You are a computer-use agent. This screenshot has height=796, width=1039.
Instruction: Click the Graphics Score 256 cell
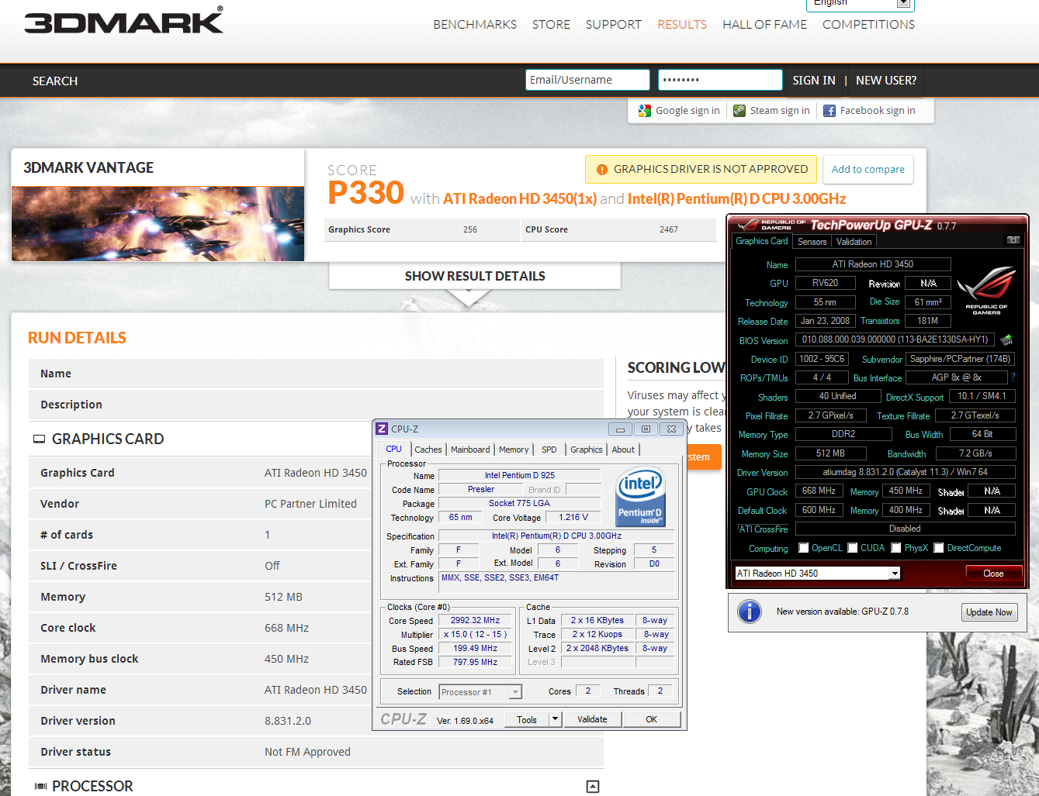tap(422, 230)
